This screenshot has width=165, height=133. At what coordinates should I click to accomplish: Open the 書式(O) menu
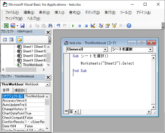coord(75,13)
